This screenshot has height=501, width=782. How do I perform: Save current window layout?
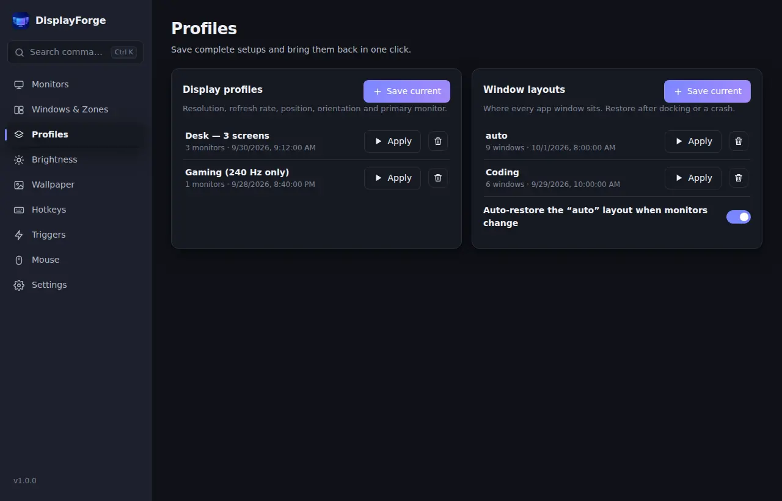707,91
